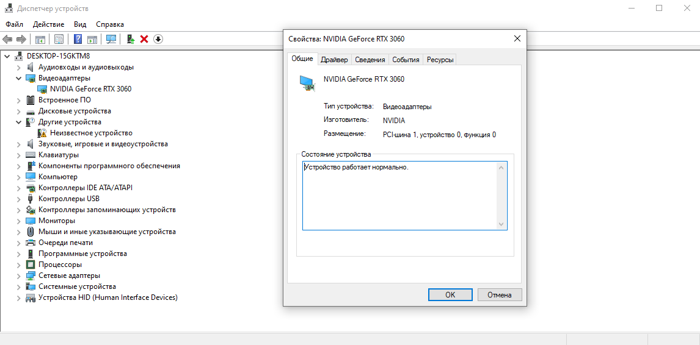
Task: Expand the Компьютер node chevron
Action: pos(19,177)
